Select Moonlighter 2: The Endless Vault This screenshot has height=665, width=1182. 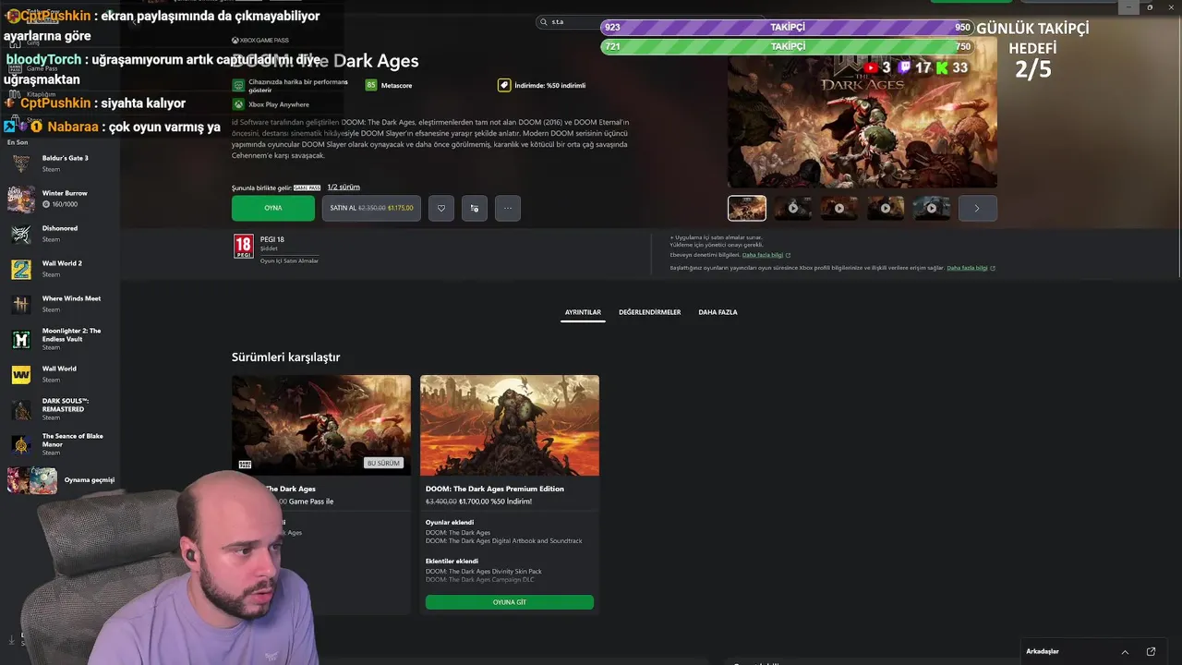60,339
